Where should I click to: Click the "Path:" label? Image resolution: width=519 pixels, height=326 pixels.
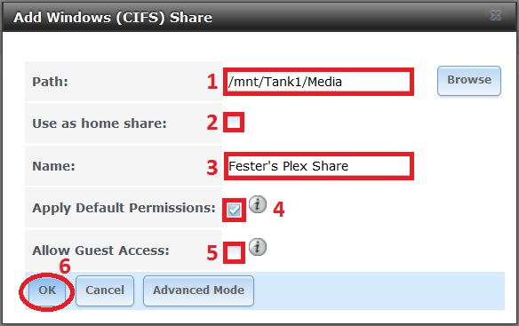tap(50, 82)
